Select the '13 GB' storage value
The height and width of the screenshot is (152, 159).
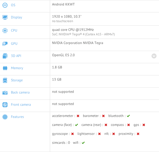click(57, 79)
